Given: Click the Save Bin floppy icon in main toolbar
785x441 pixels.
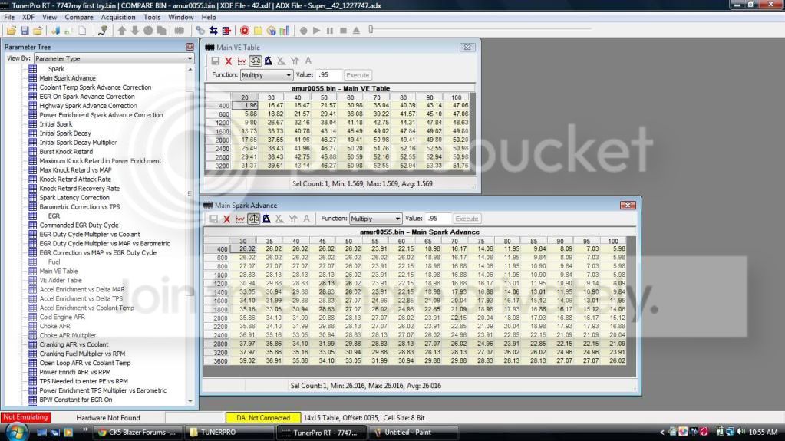Looking at the screenshot, I should point(25,31).
